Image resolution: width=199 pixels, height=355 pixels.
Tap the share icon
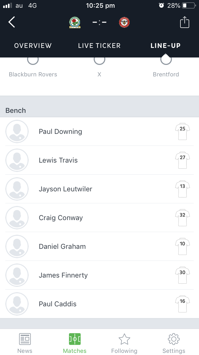click(x=184, y=22)
